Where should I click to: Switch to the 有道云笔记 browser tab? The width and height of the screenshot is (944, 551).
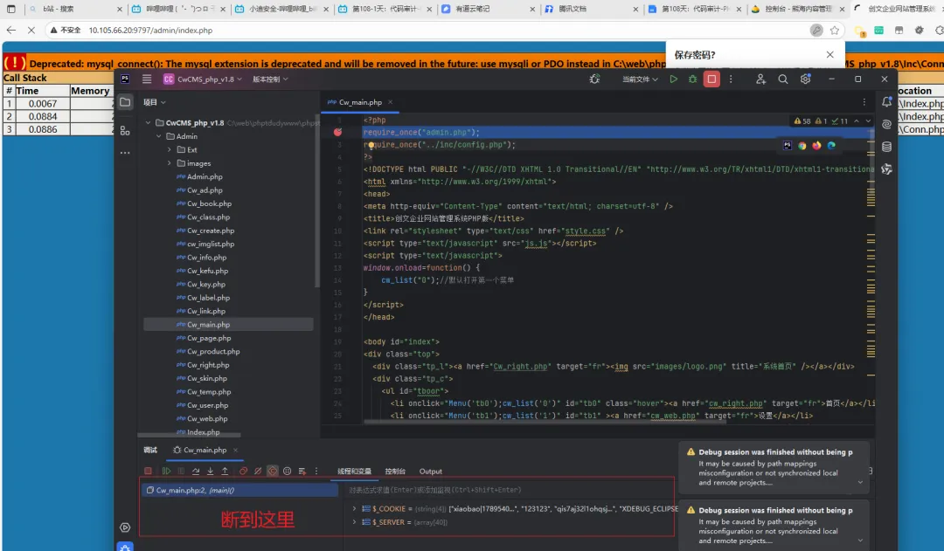[489, 9]
